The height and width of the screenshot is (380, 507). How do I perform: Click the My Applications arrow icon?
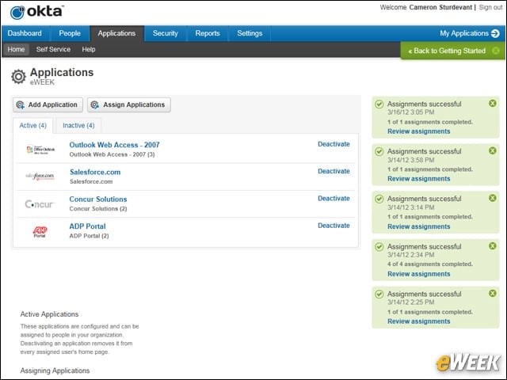(495, 33)
